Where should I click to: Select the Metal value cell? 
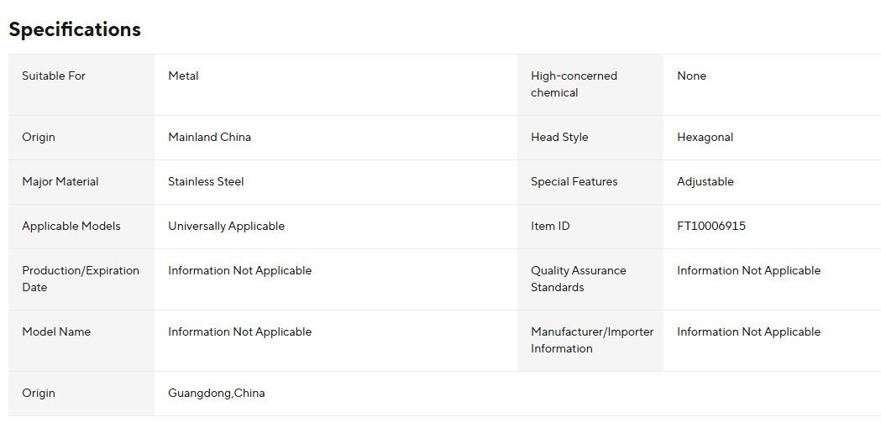(x=183, y=76)
